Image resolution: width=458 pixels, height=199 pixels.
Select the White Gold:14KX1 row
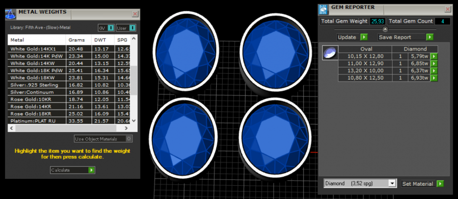(69, 49)
